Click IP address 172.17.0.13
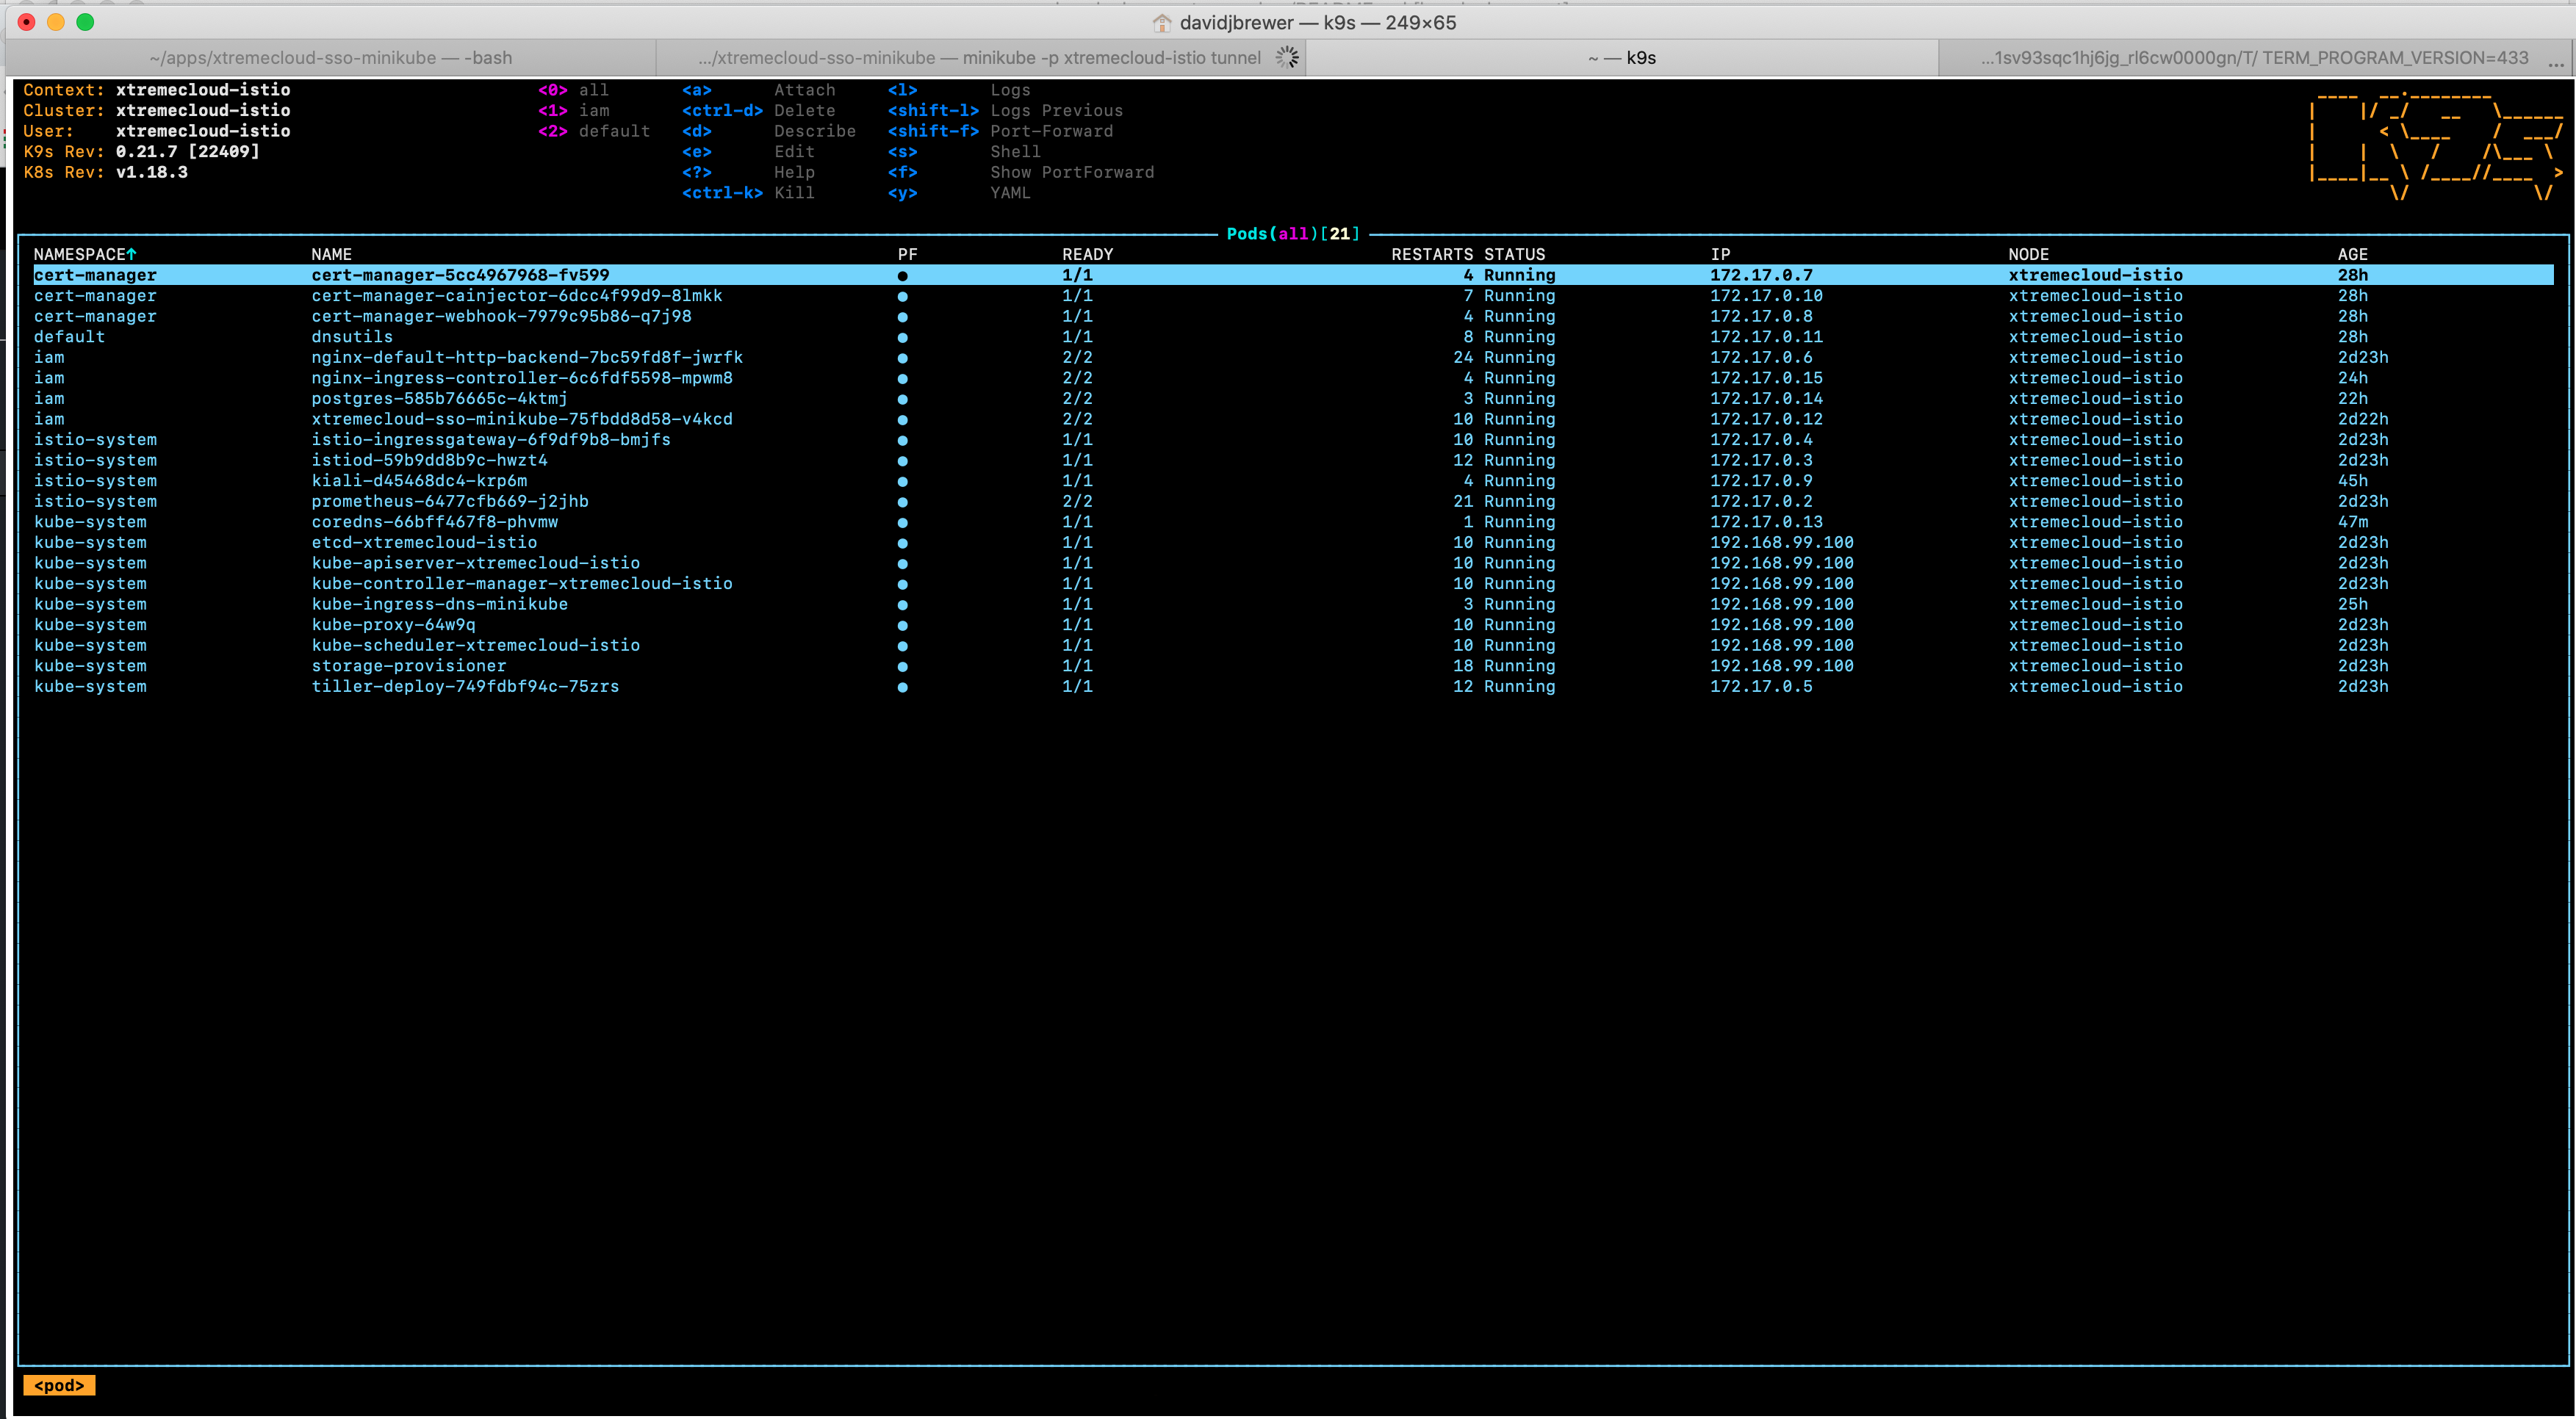 pyautogui.click(x=1766, y=521)
